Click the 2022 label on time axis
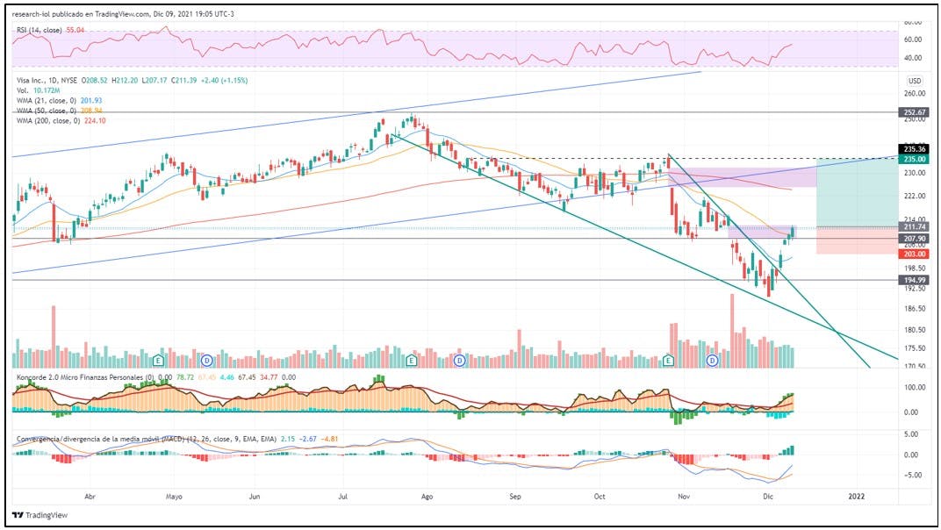 (x=856, y=497)
